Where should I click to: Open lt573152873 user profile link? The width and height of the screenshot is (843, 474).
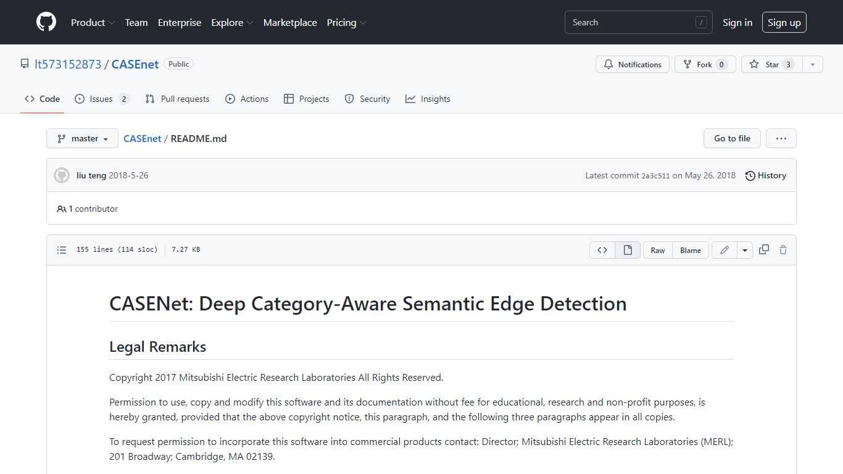68,64
